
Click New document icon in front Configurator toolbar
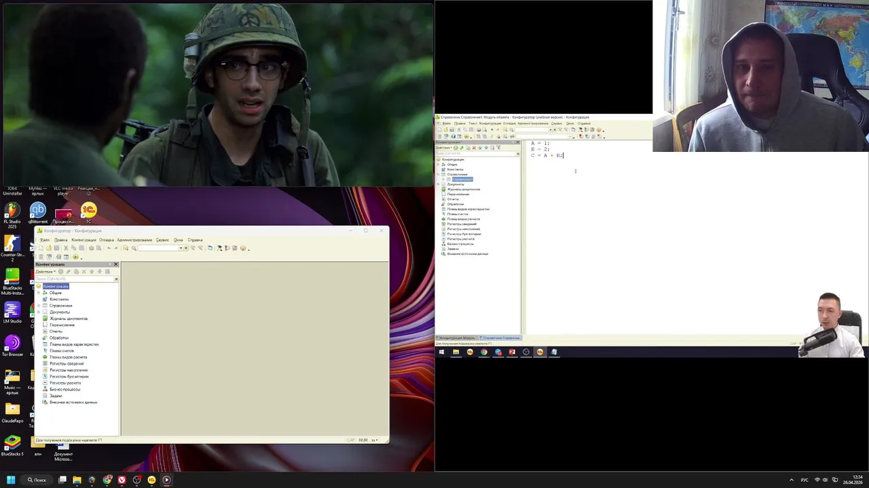click(41, 248)
